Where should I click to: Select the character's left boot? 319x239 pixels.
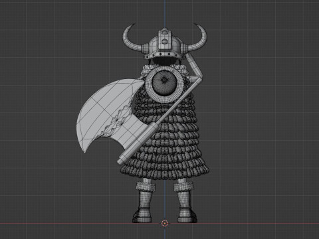(x=144, y=203)
